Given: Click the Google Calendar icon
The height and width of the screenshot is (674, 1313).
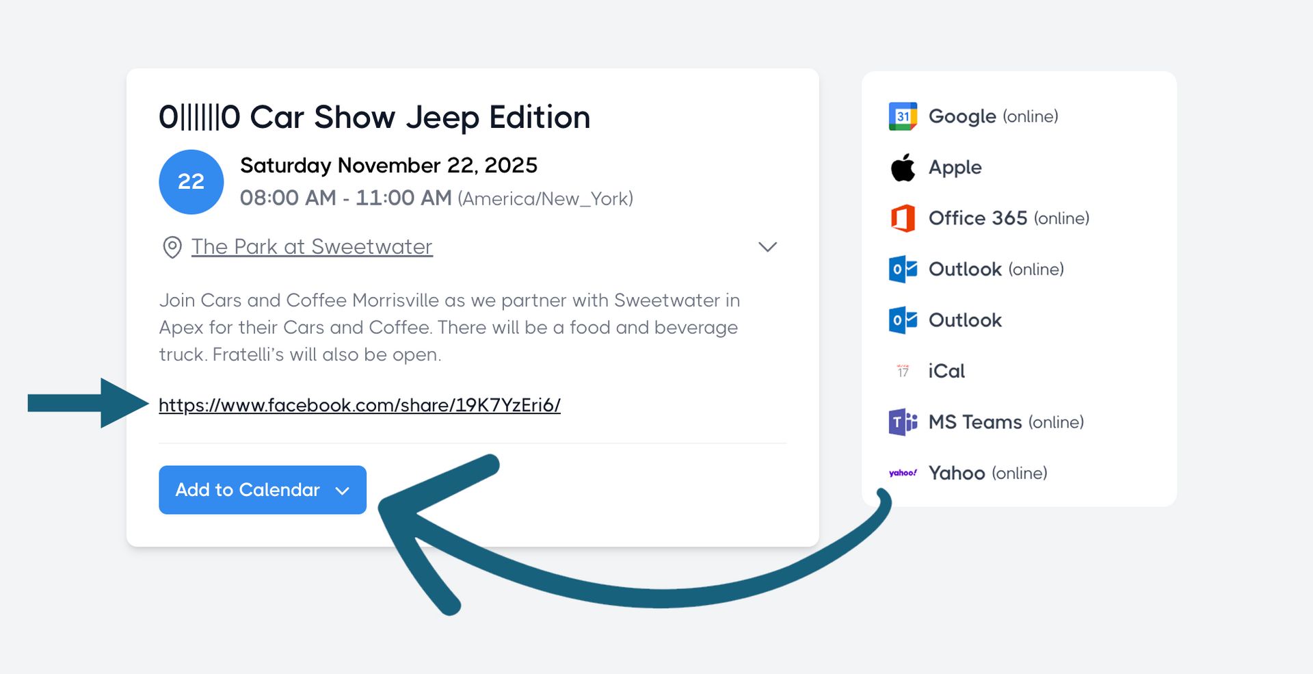Looking at the screenshot, I should (903, 116).
